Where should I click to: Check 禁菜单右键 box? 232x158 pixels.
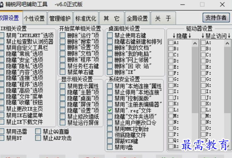coord(63,72)
